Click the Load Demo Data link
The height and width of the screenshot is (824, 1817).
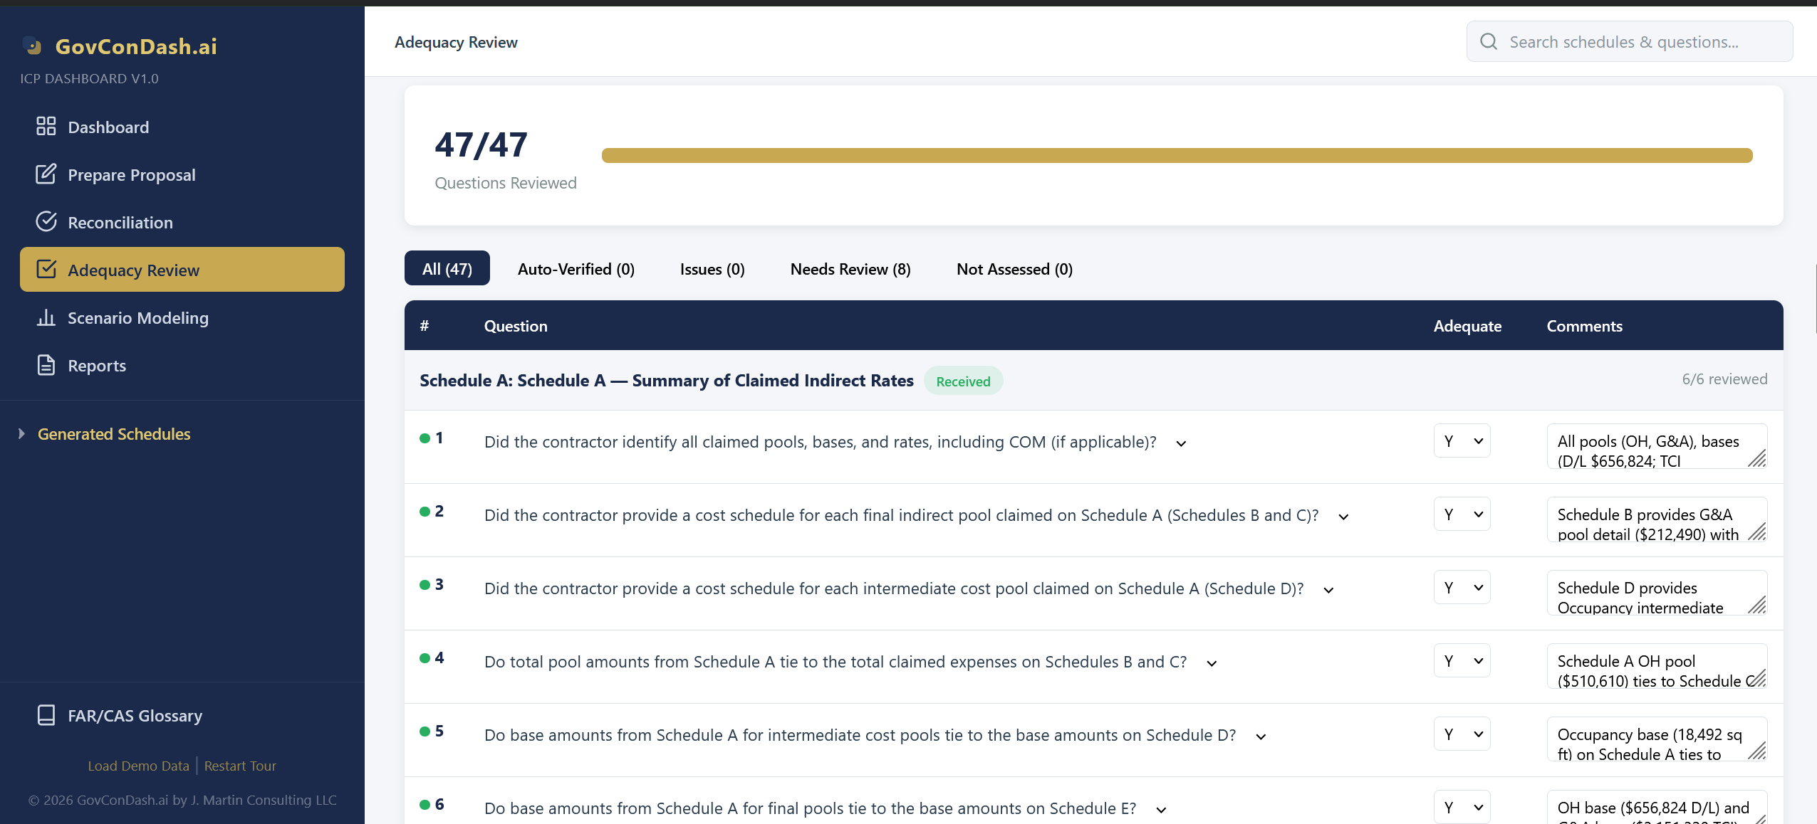click(x=138, y=766)
